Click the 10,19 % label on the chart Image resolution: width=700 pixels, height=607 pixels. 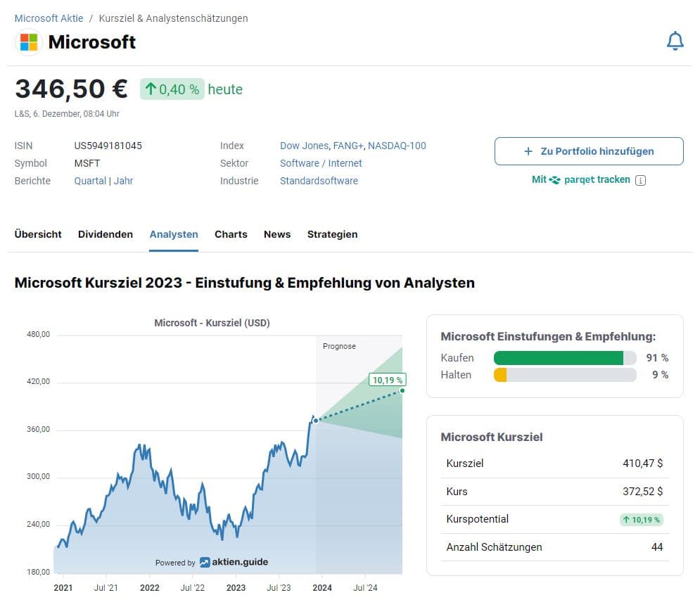pos(387,380)
